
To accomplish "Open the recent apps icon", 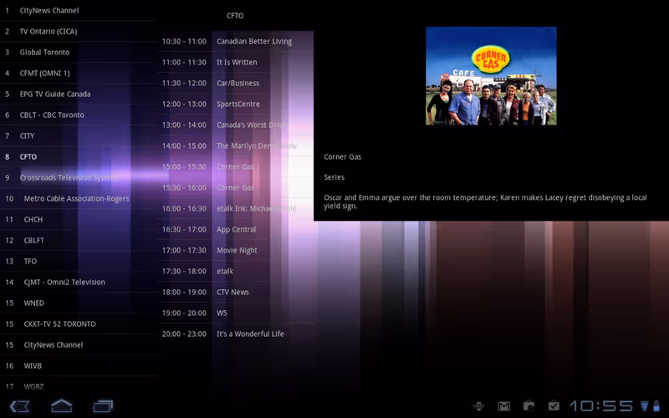I will (x=103, y=406).
